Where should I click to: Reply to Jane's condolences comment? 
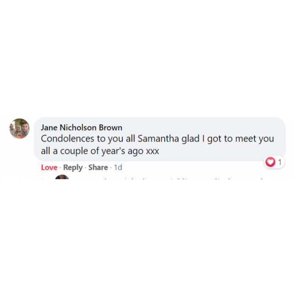coord(73,167)
